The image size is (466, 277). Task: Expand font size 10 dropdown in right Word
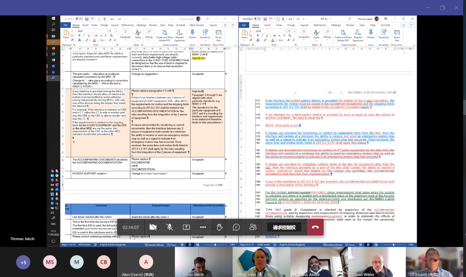pos(295,31)
